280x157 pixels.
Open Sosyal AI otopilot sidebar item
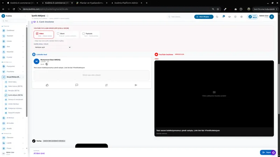click(x=14, y=113)
